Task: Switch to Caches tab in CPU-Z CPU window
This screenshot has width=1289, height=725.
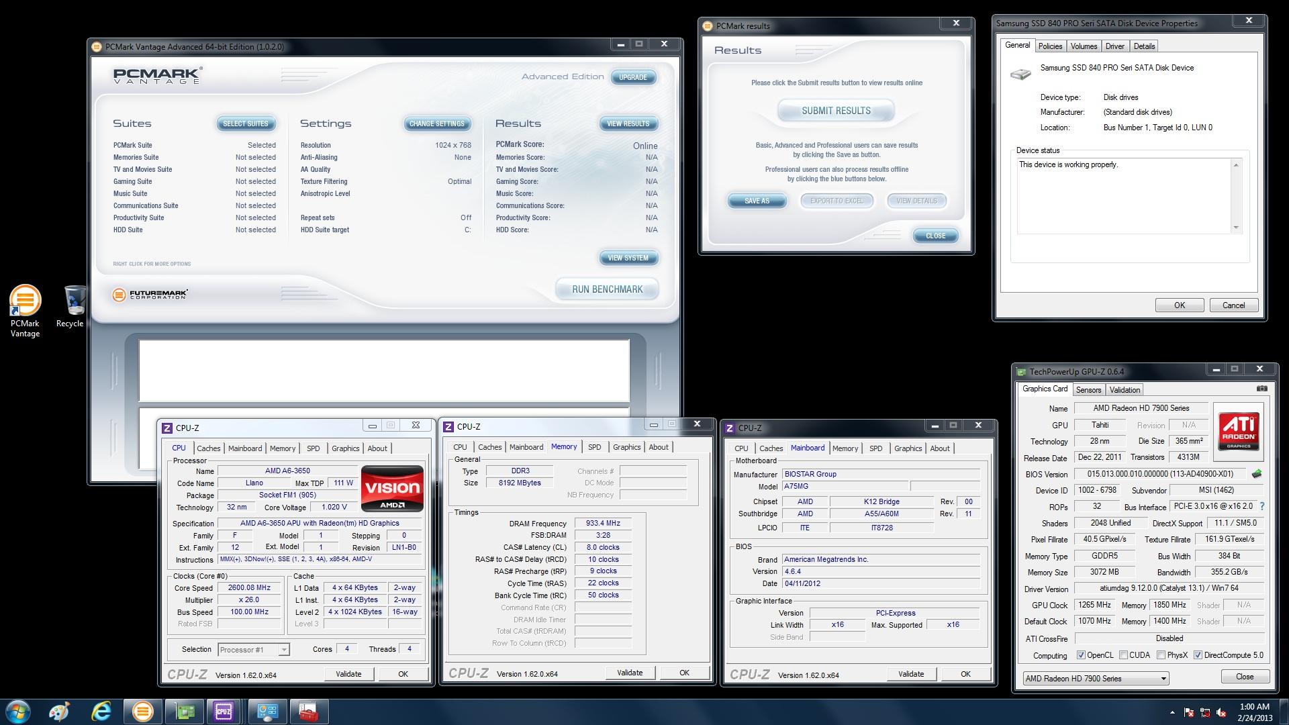Action: tap(208, 448)
